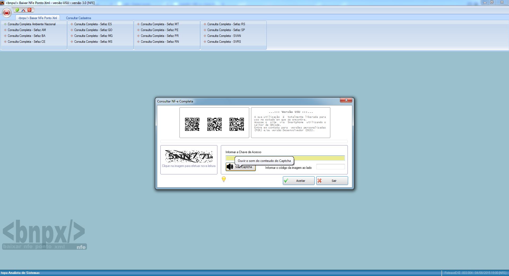Click the middle QR code image
This screenshot has width=509, height=276.
click(x=214, y=124)
